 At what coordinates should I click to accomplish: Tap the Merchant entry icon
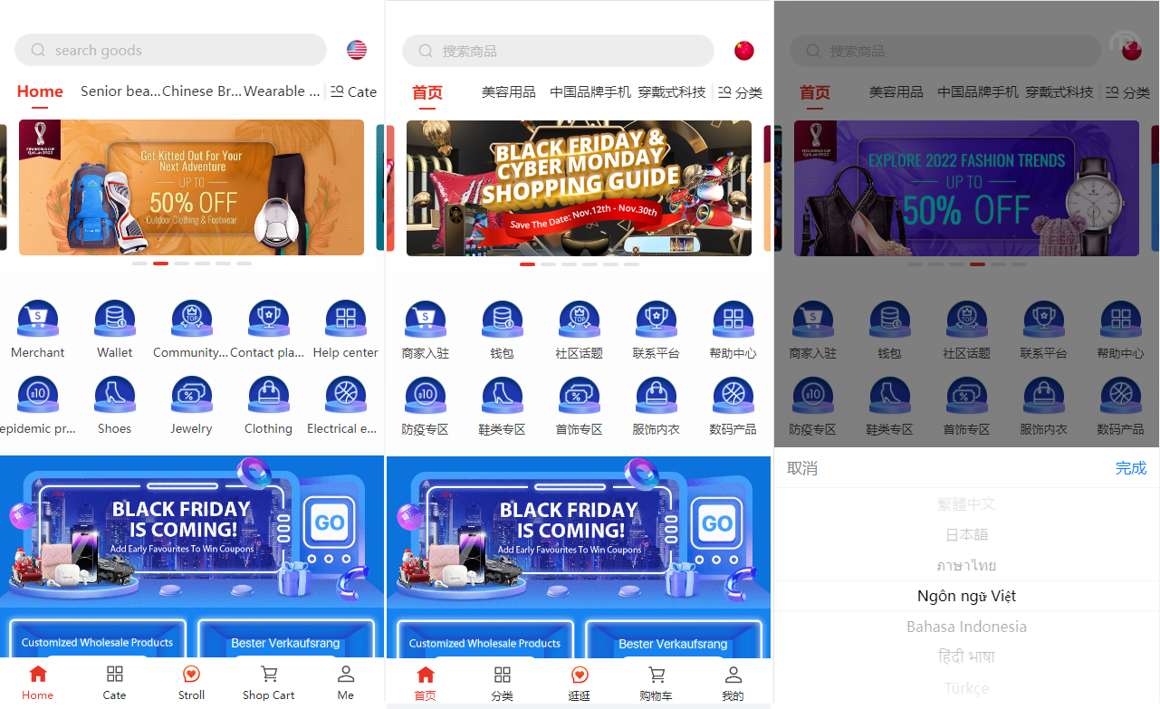point(37,318)
